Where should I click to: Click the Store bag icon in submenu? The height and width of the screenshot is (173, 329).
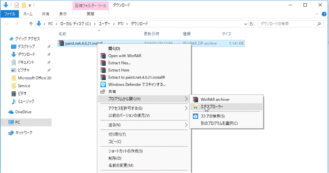pos(195,116)
